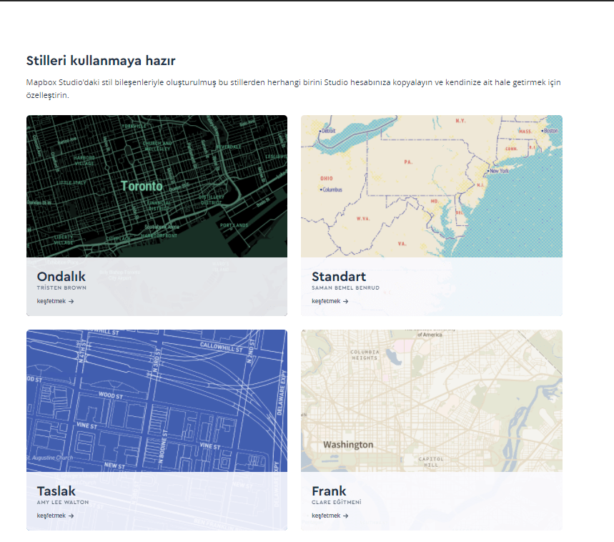This screenshot has height=542, width=614.
Task: Open the beige Washington map preview
Action: (x=431, y=400)
